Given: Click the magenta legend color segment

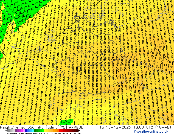Looking at the screenshot, I should click(x=22, y=131).
